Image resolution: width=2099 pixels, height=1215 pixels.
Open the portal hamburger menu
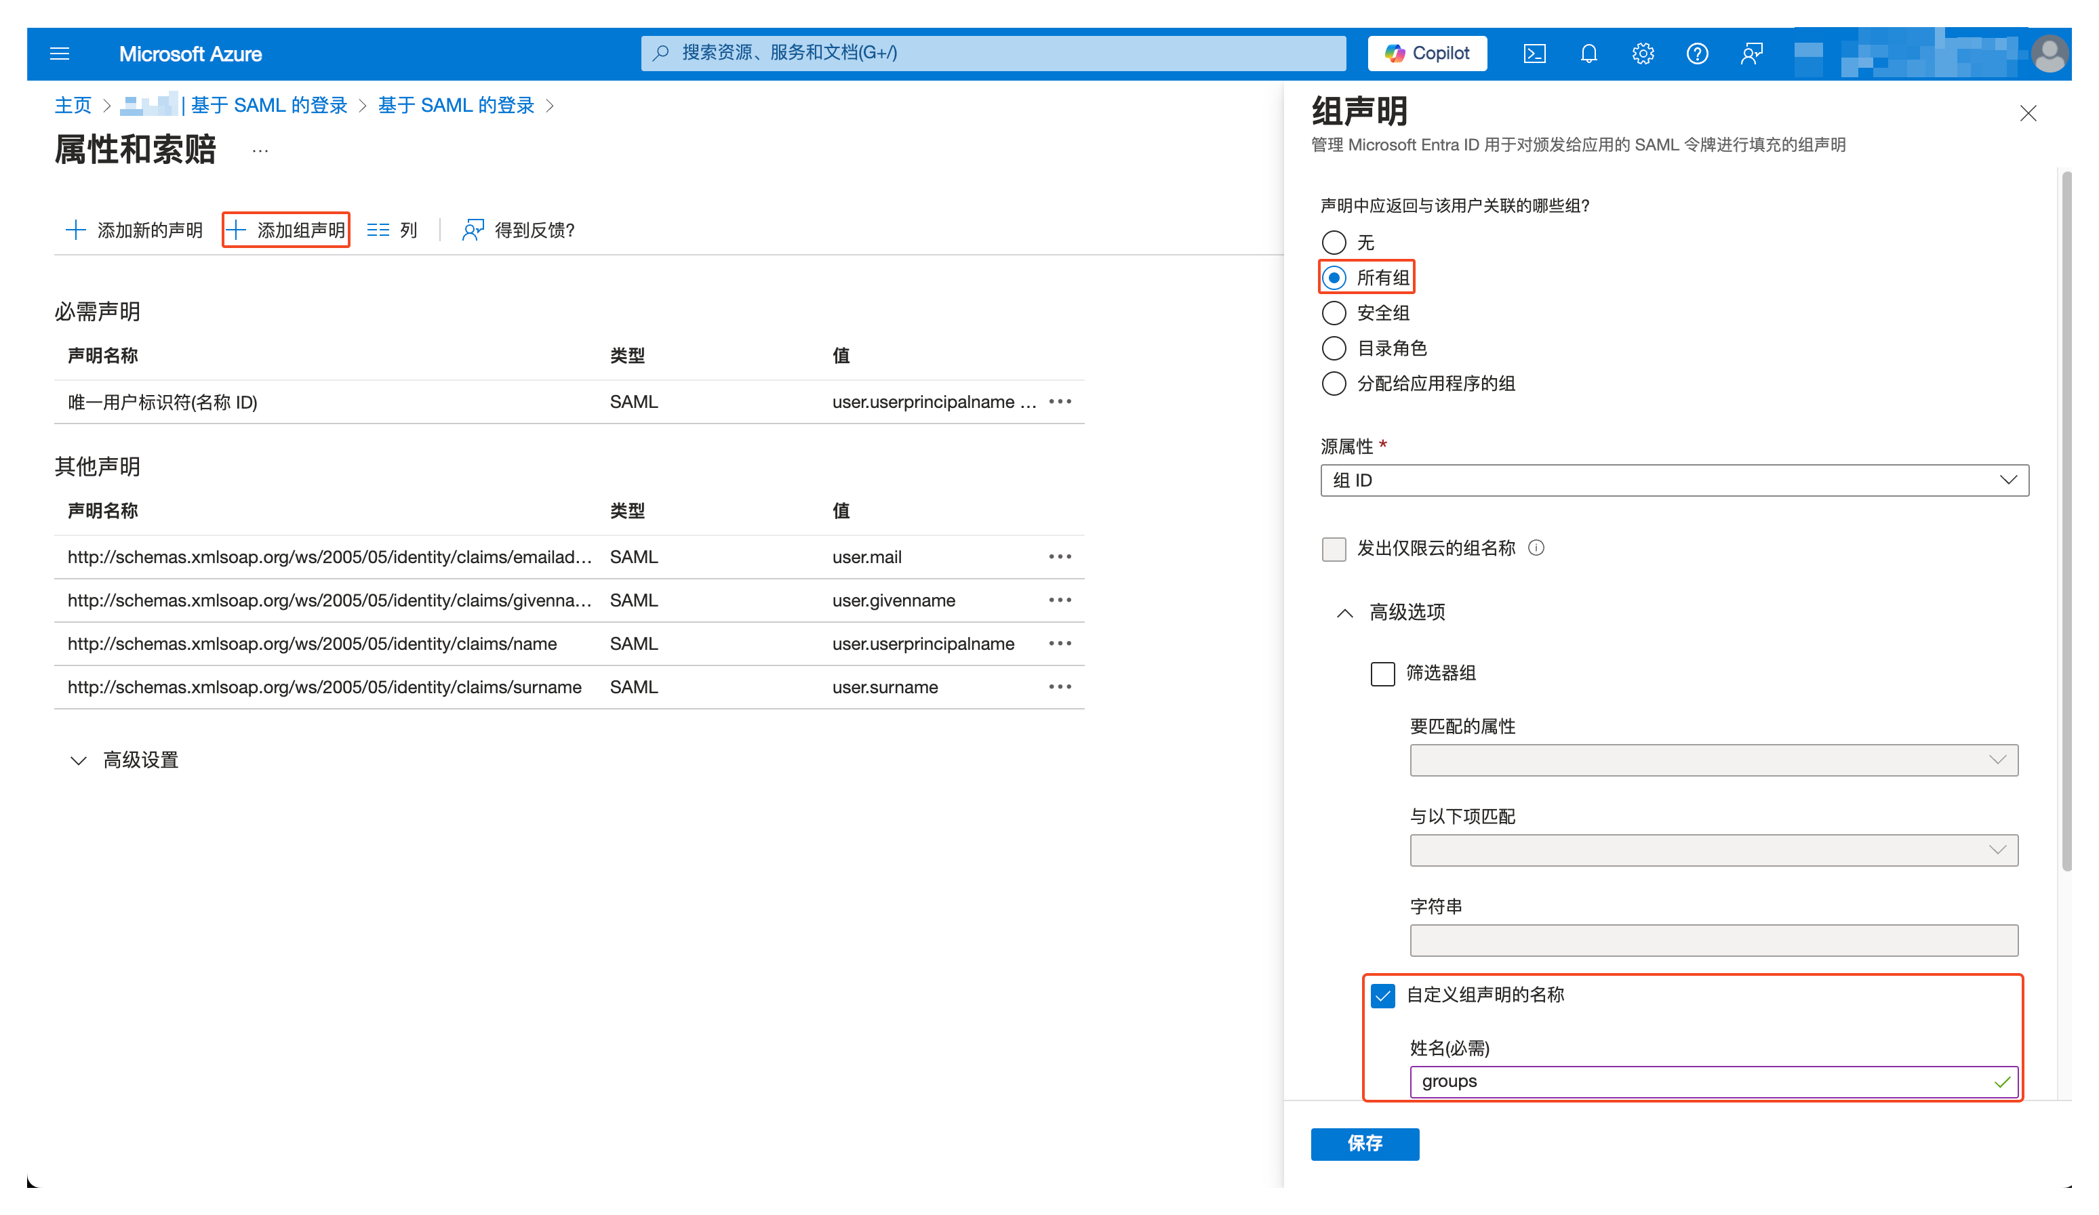click(59, 52)
